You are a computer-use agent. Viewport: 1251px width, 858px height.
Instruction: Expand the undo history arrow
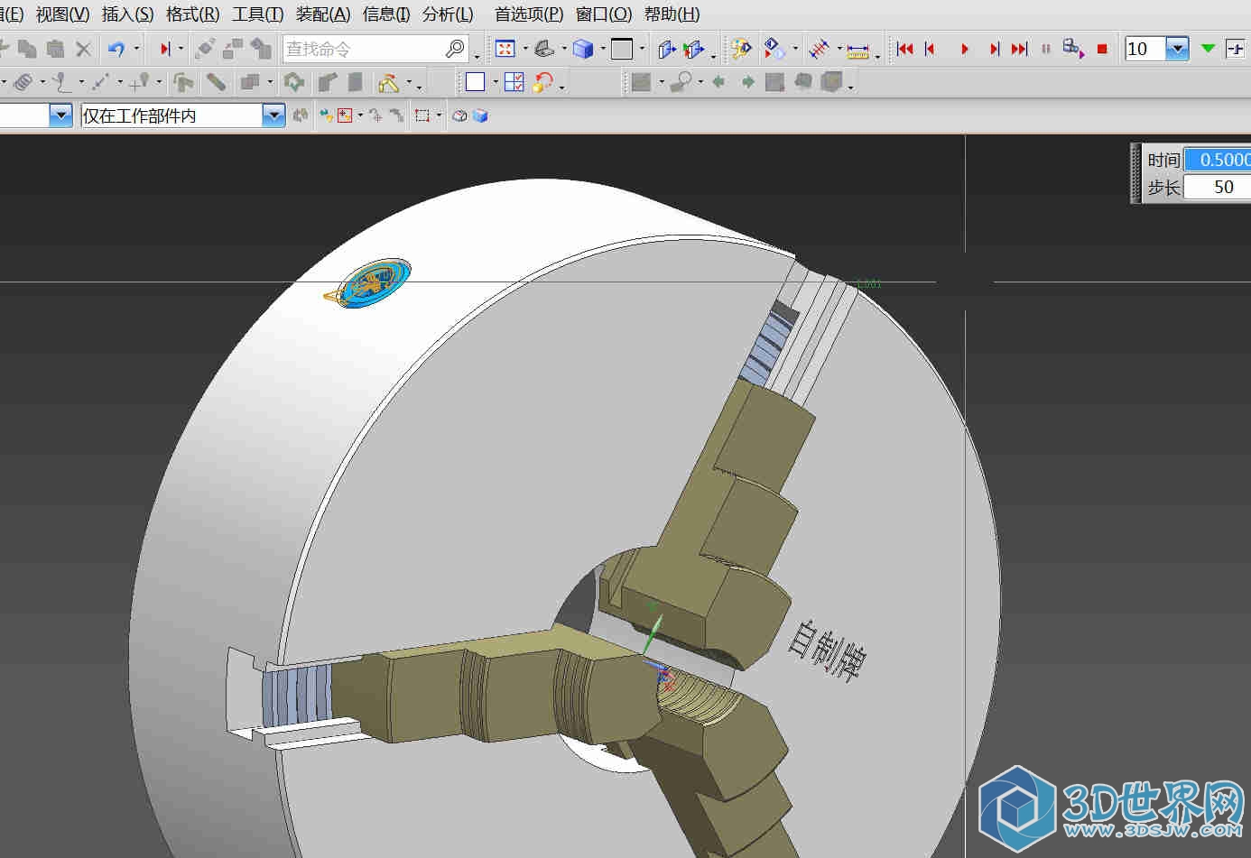point(136,49)
